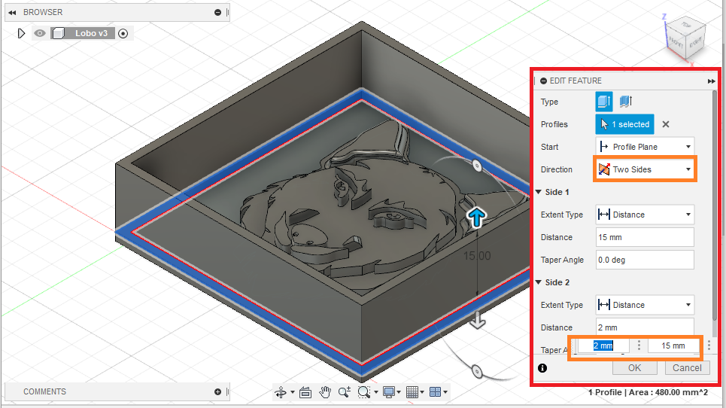Click the Browser panel minimize dot icon

coord(217,13)
